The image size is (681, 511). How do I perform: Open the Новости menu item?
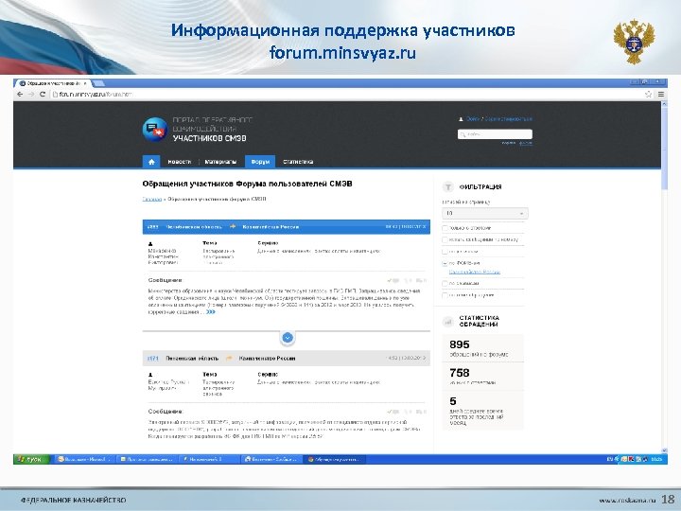[179, 162]
